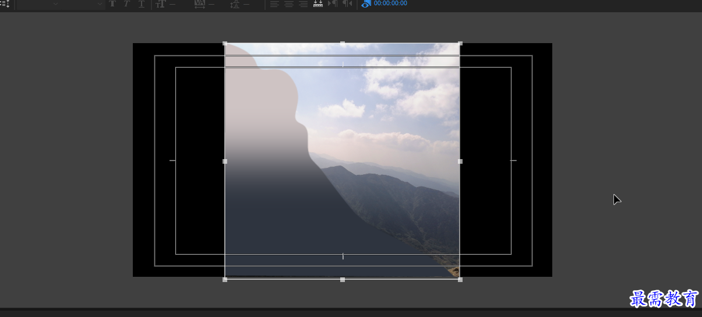Click the right-to-left text direction icon
This screenshot has height=317, width=702.
coord(347,4)
